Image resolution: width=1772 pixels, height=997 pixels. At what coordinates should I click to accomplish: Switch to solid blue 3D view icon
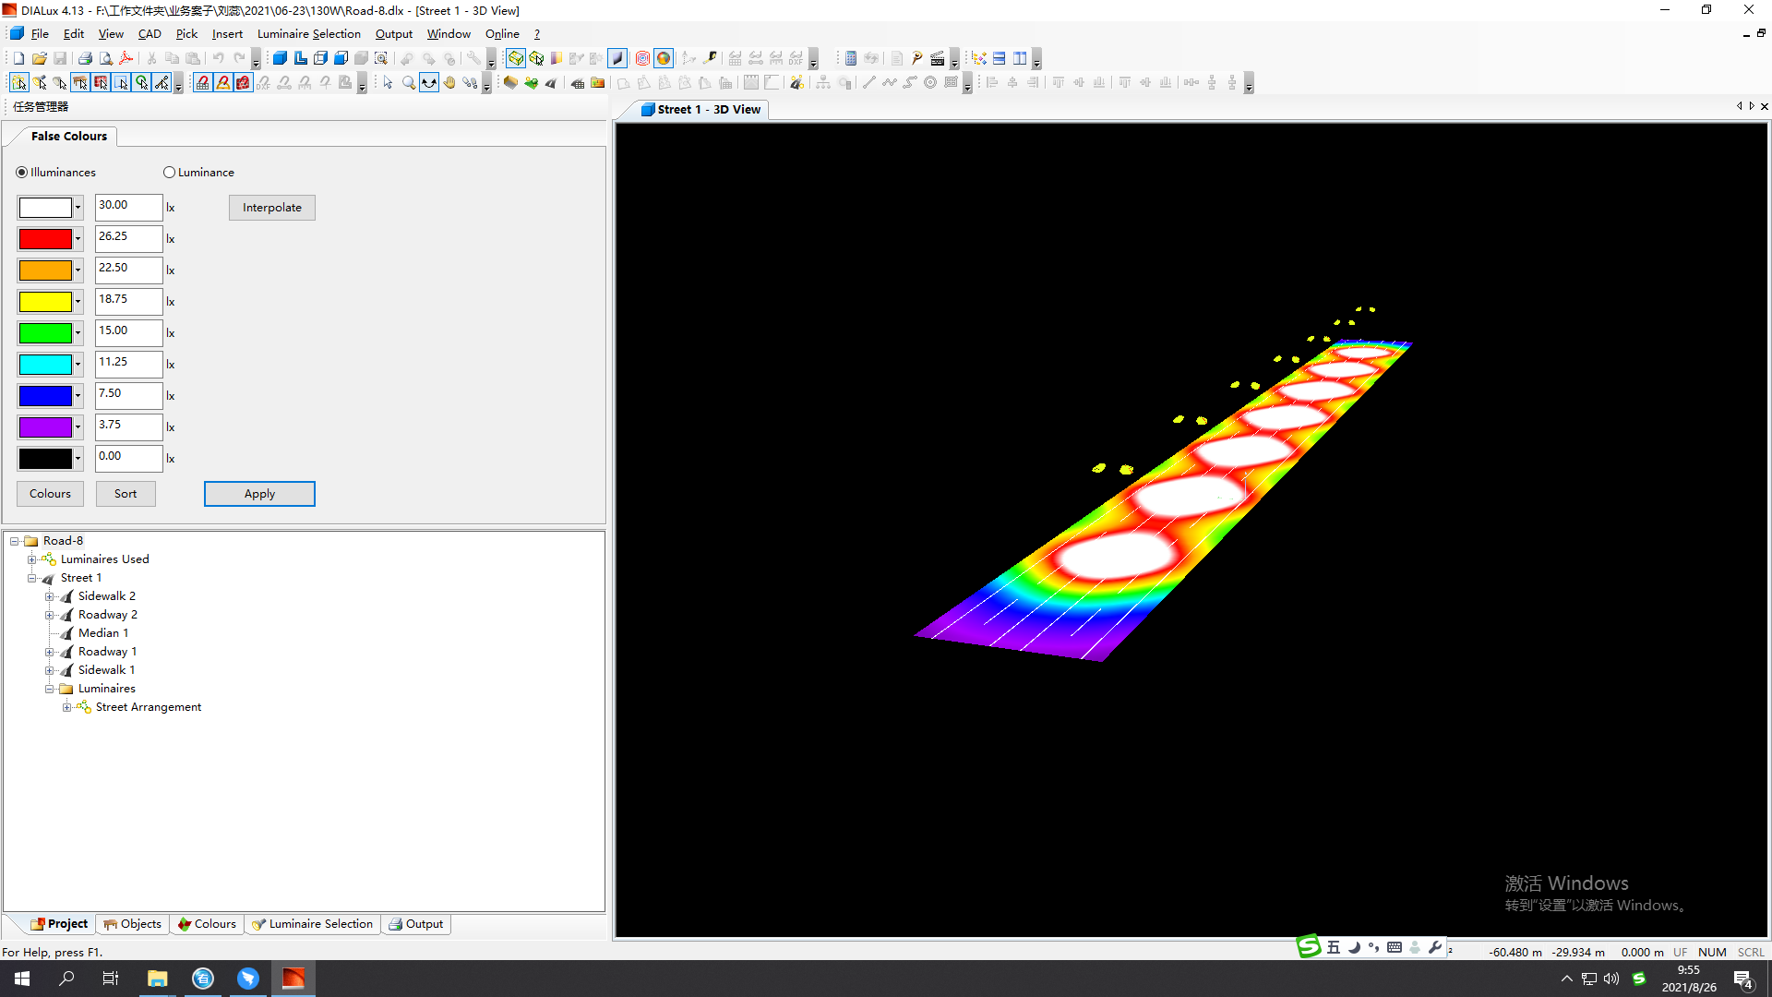point(280,58)
